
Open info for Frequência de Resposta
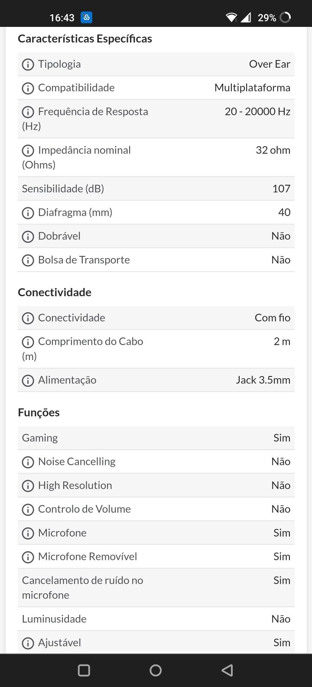pyautogui.click(x=28, y=112)
